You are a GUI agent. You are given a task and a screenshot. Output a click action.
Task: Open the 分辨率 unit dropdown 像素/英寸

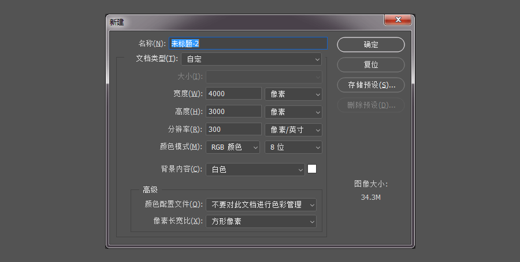tap(293, 130)
